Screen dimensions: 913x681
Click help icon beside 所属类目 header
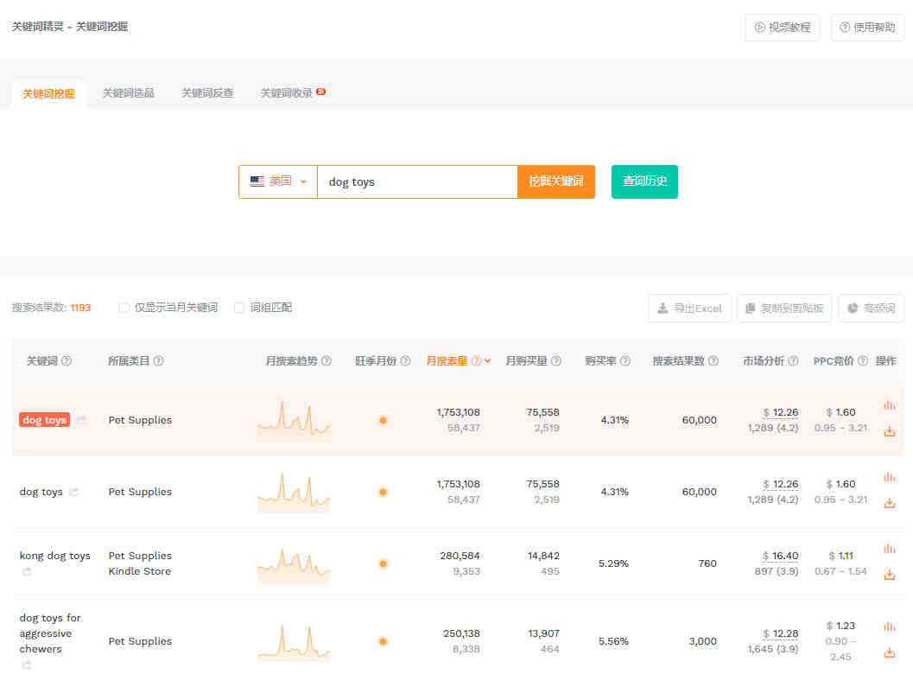(x=158, y=361)
